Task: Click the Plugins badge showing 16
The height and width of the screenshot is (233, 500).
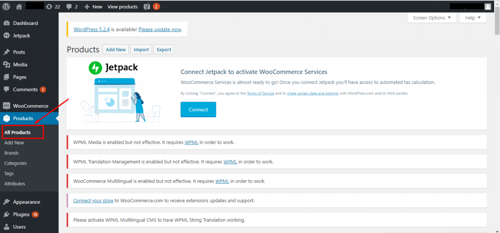Action: click(35, 214)
